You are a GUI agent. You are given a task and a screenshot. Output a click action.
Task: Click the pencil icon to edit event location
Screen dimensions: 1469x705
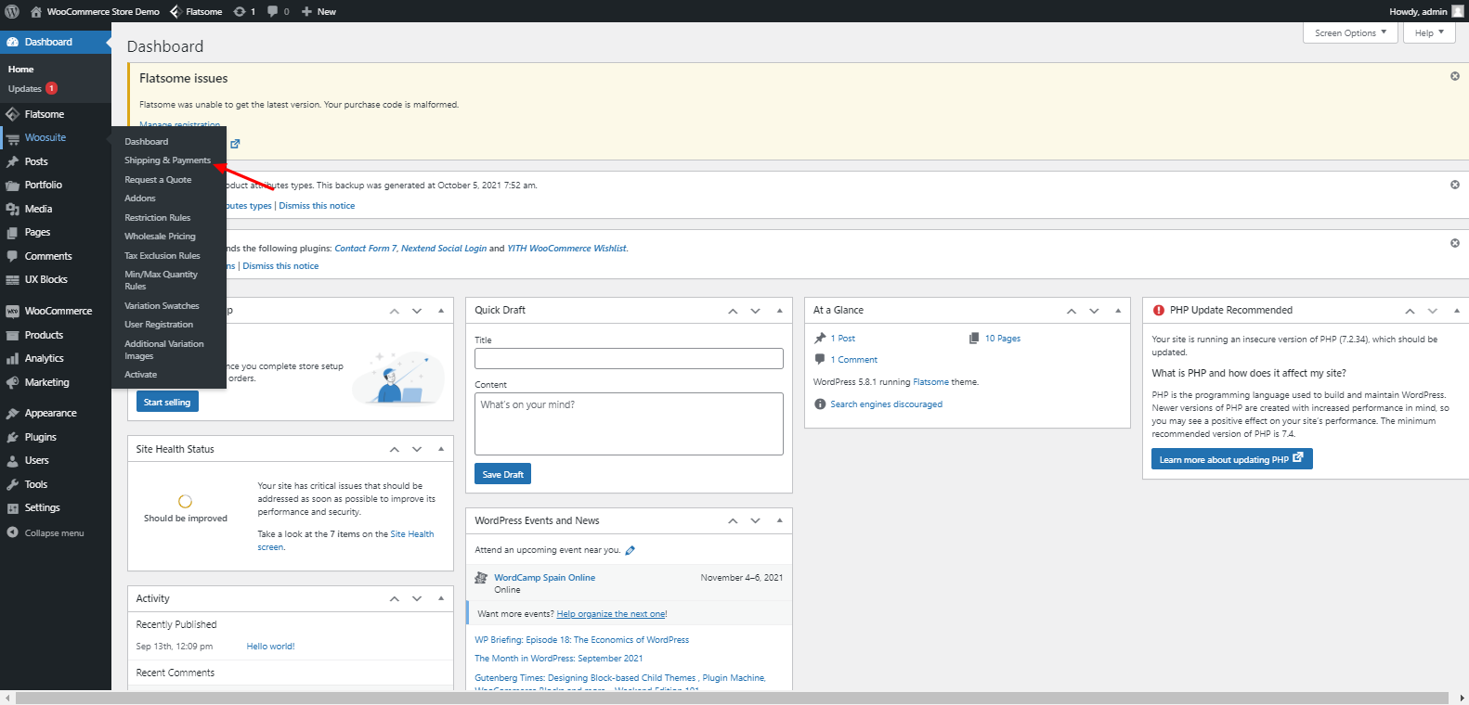[630, 550]
